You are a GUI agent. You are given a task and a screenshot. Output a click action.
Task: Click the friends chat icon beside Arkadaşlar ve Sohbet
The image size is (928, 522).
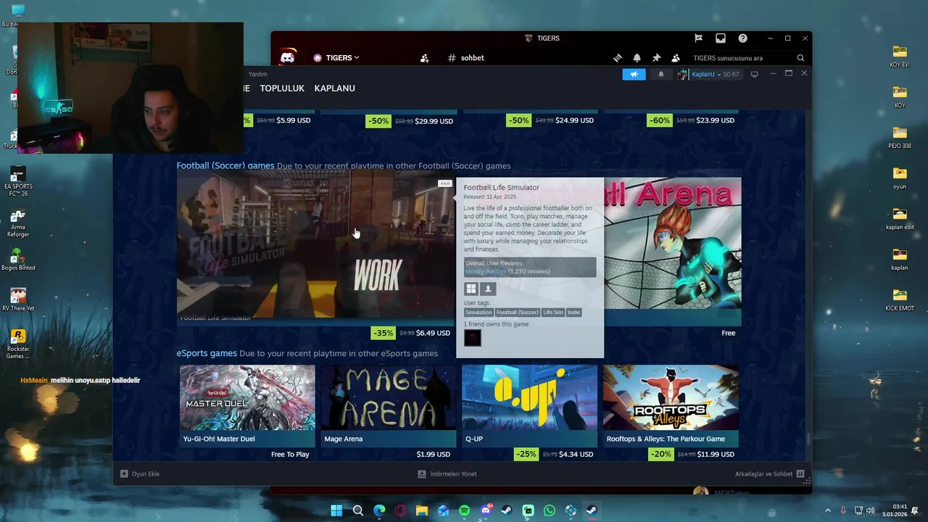pos(800,474)
